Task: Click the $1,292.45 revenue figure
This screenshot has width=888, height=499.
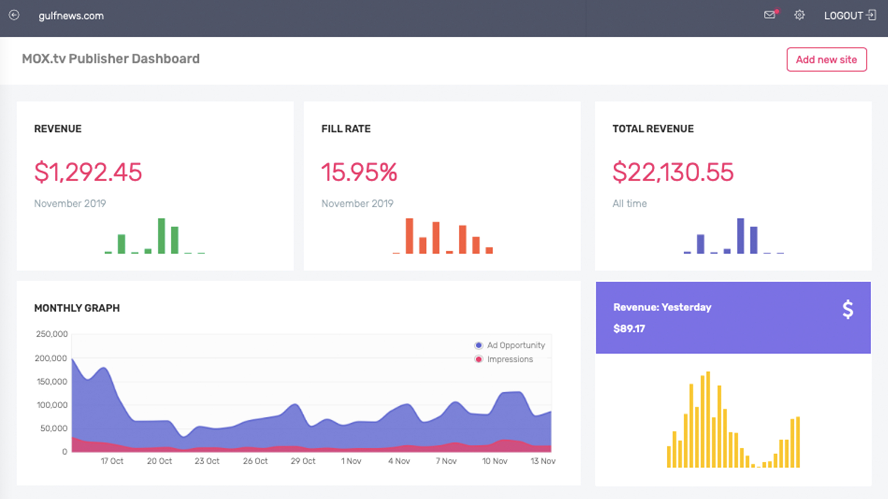Action: [88, 172]
